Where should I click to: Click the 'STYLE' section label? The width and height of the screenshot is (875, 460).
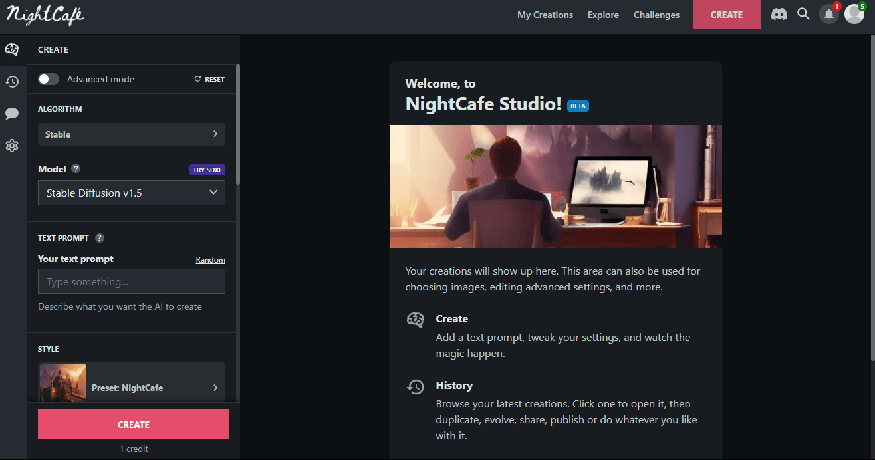49,349
